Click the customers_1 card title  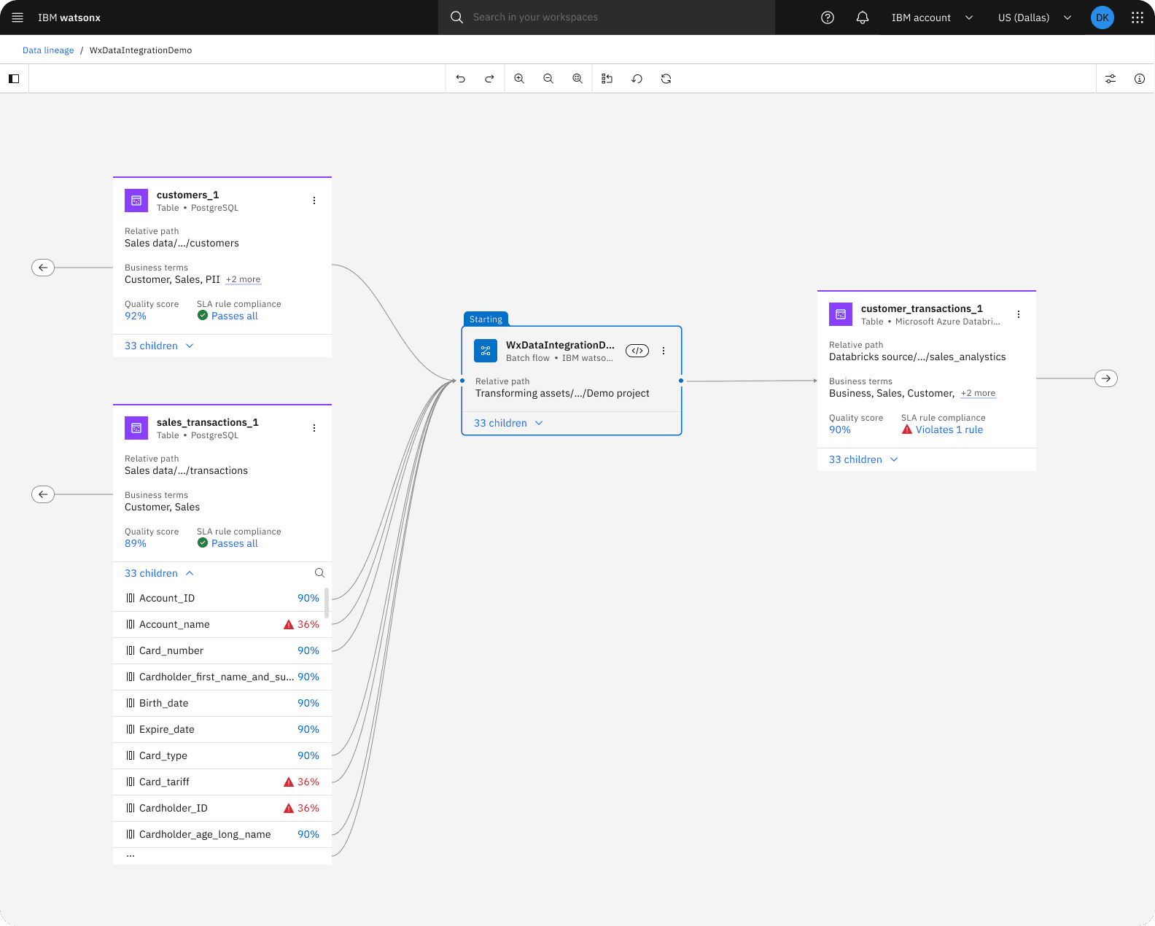(187, 195)
